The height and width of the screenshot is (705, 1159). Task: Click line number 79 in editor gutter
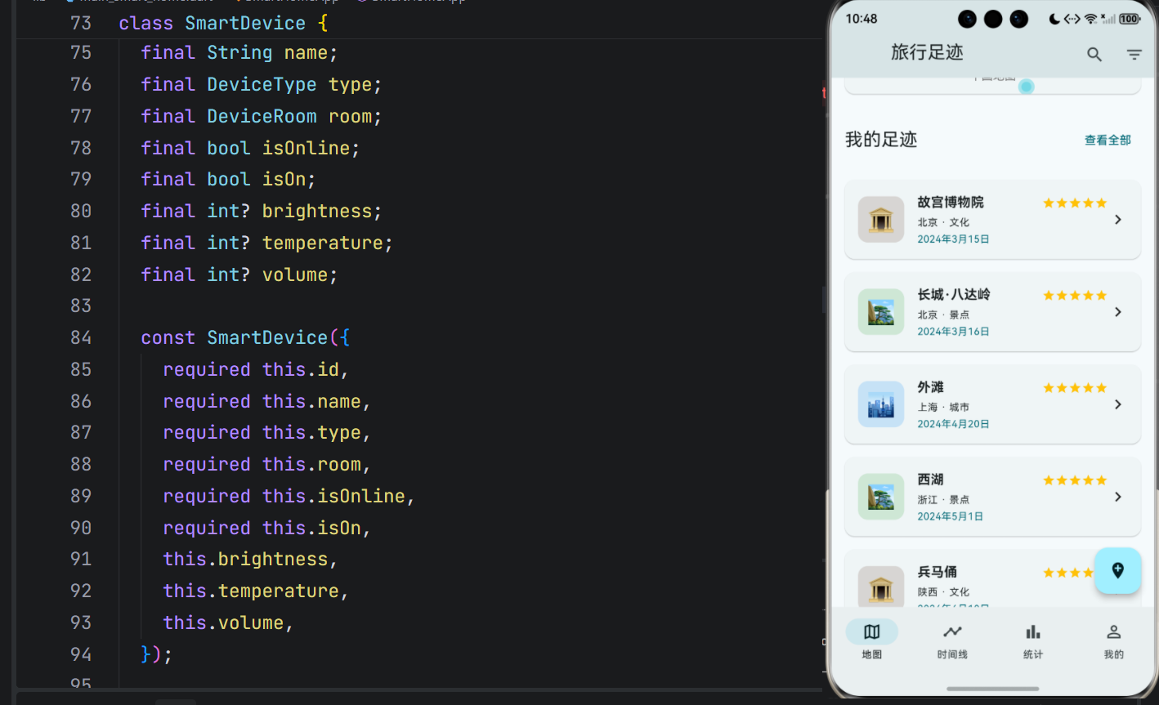[81, 179]
